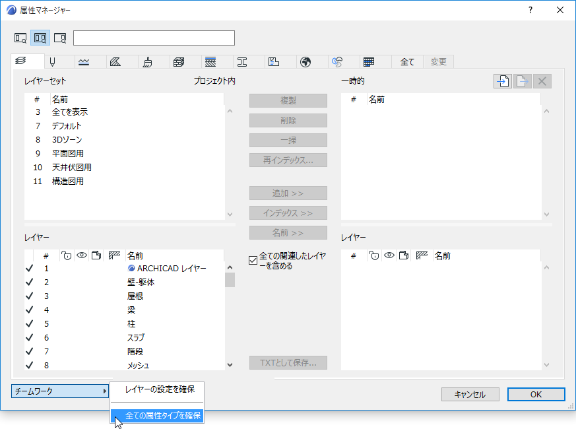Select layer set 3Dゾーン

coord(124,140)
